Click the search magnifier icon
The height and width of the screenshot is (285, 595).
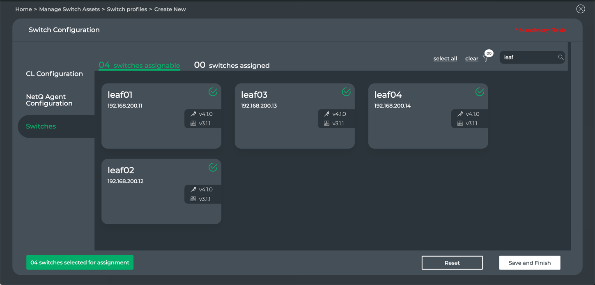[561, 57]
